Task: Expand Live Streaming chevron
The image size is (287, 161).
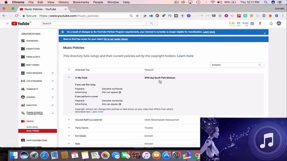Action: click(x=53, y=81)
